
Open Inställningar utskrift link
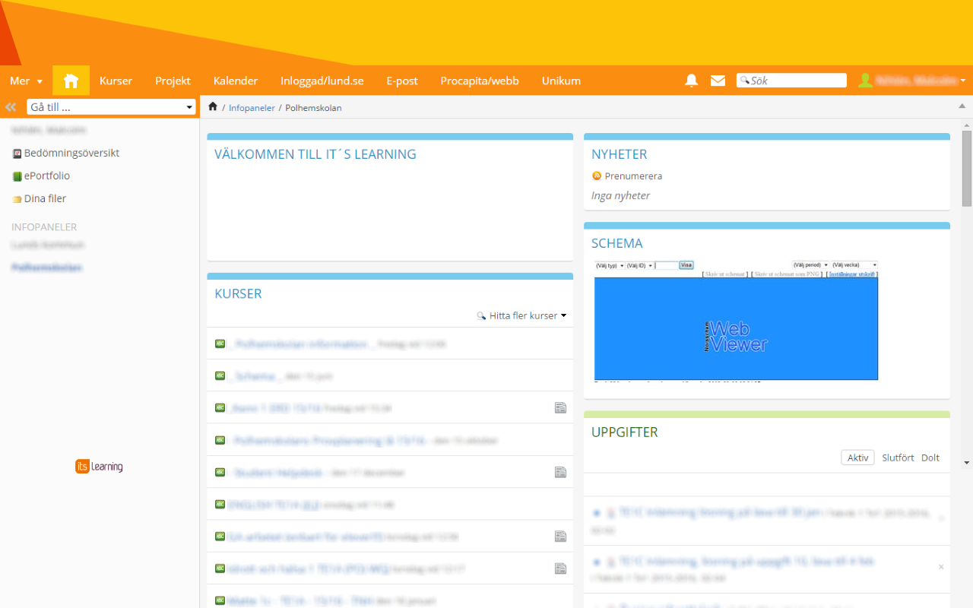pos(852,274)
